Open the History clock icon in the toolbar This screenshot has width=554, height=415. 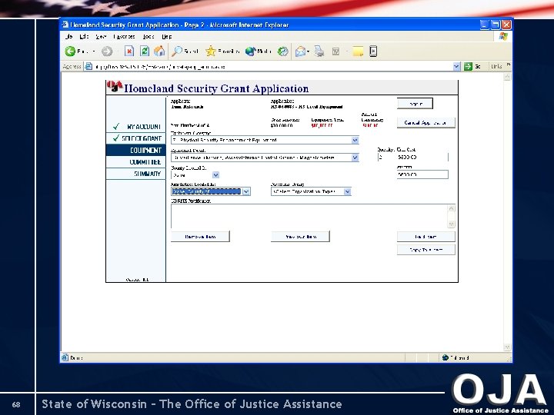point(282,51)
